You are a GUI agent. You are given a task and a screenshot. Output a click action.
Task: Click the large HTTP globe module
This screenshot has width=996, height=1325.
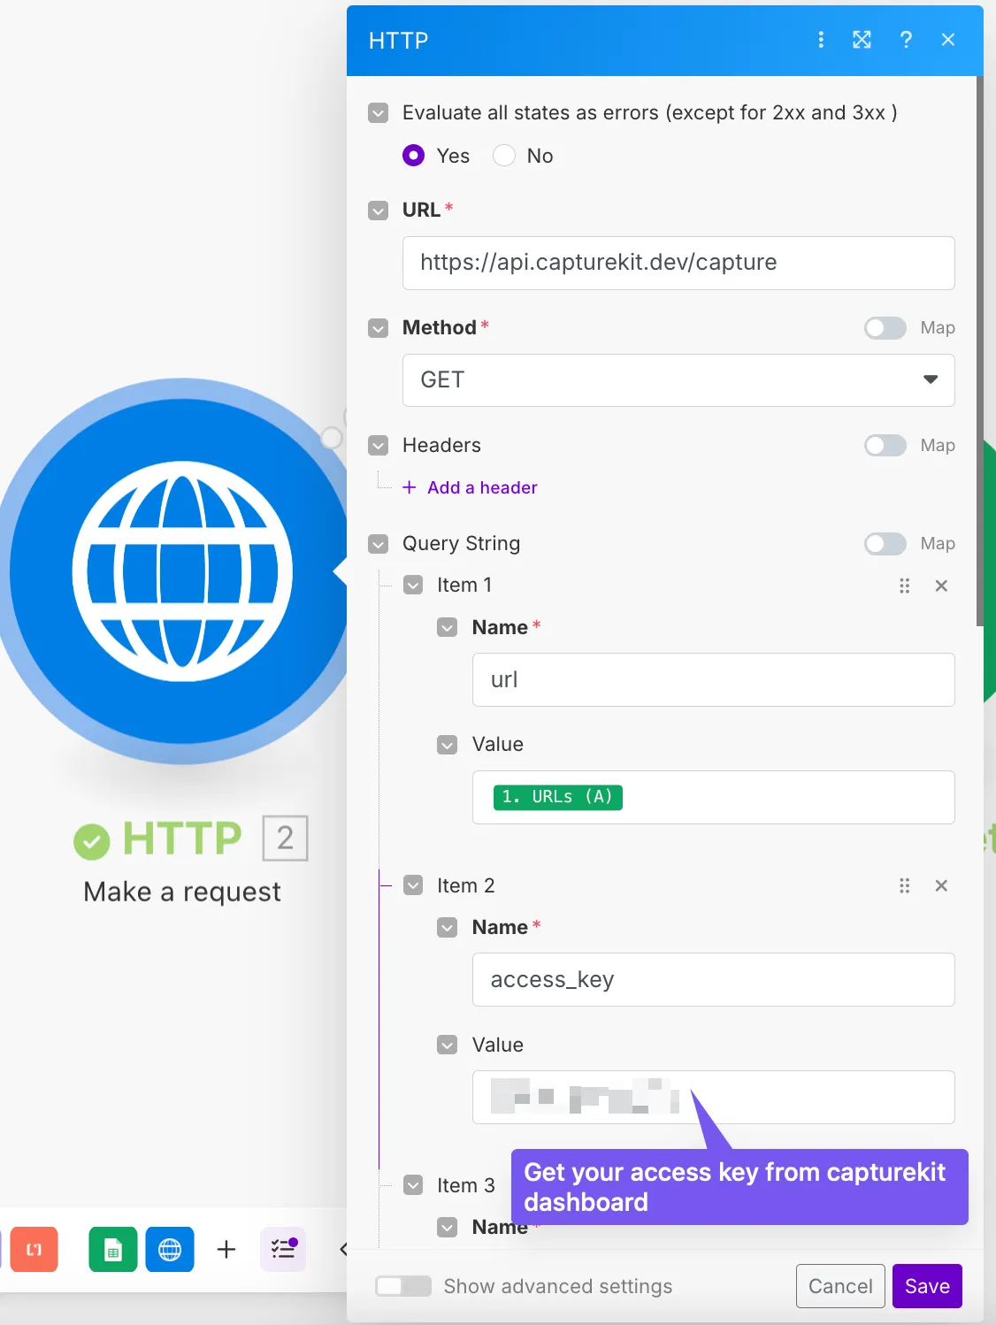pyautogui.click(x=182, y=571)
